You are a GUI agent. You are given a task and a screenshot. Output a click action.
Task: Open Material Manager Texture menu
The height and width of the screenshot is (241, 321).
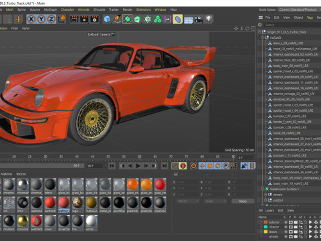tap(21, 174)
